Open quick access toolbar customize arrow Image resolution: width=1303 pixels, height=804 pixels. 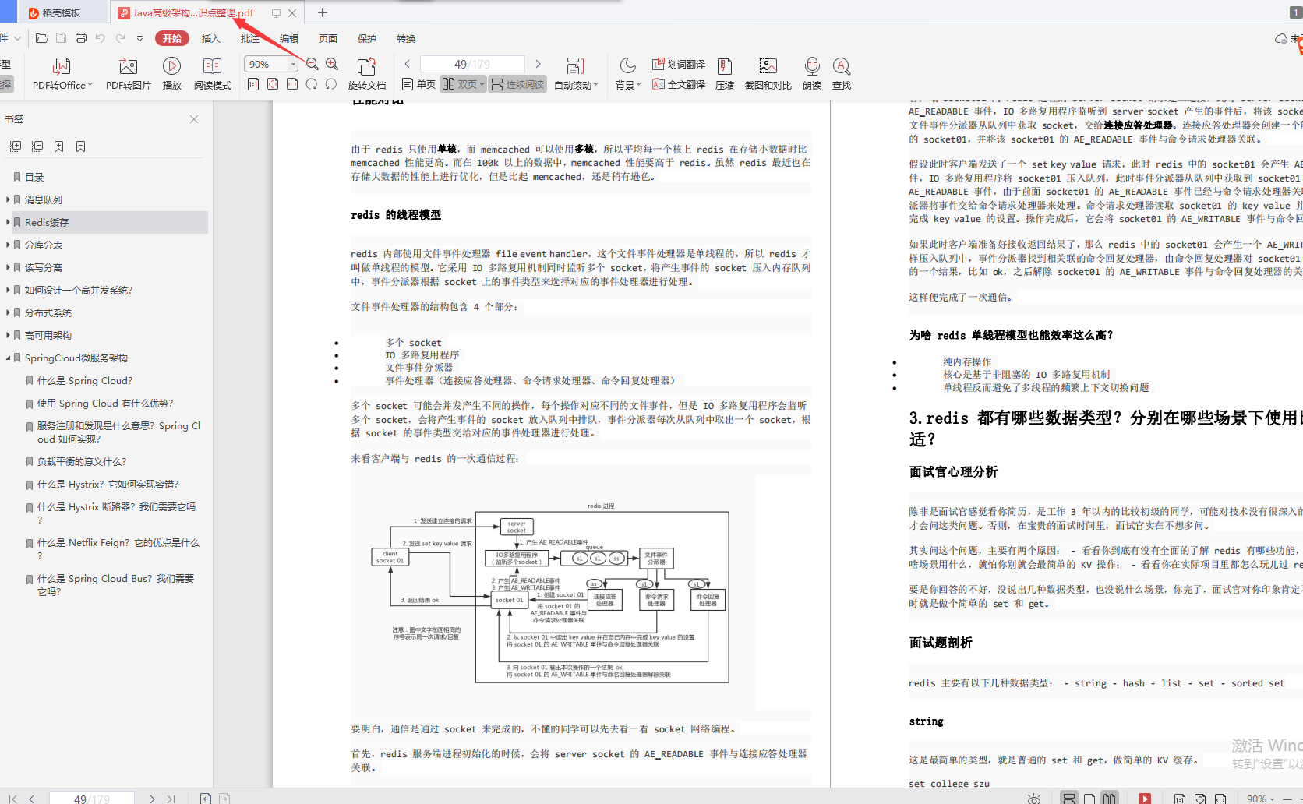pyautogui.click(x=139, y=38)
